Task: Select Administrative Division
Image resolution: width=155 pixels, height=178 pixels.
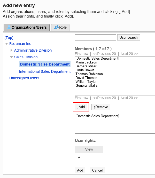Action: coord(33,50)
